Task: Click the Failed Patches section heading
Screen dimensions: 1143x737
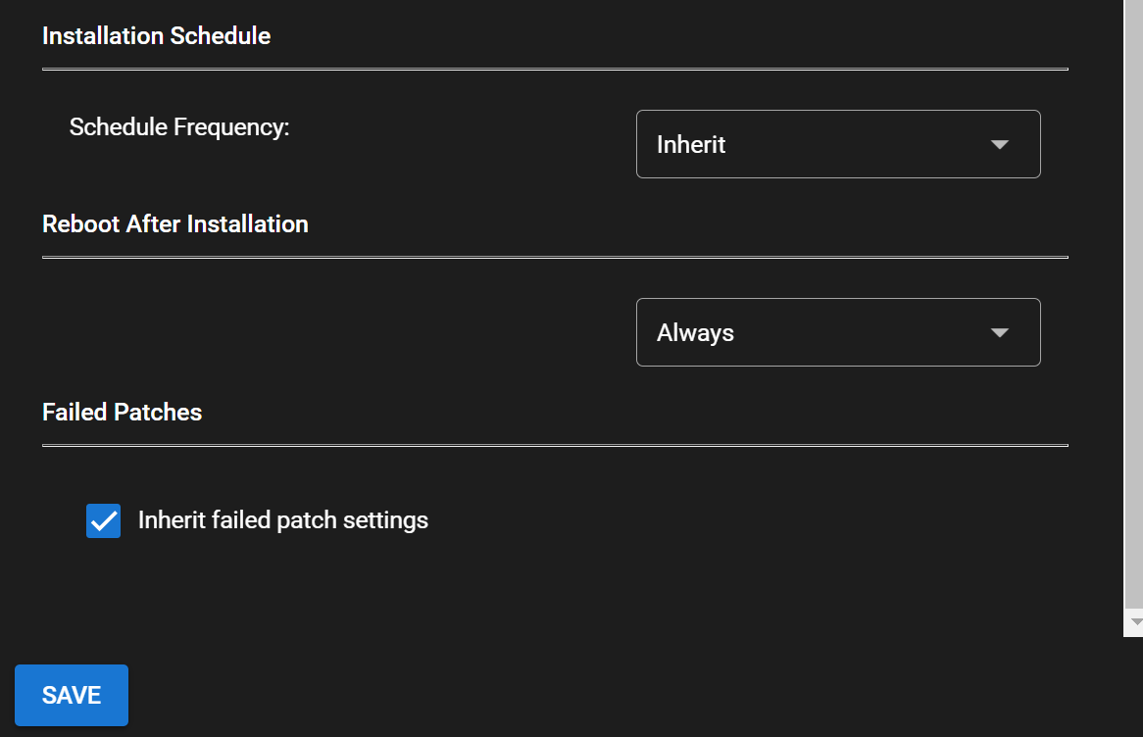Action: point(122,413)
